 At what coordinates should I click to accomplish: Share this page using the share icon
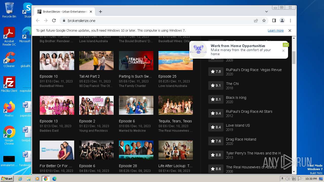click(x=256, y=20)
